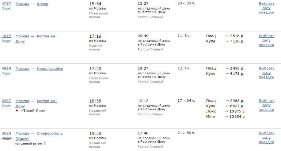Click the Москва origin link for train 481Я
The height and width of the screenshot is (151, 281).
point(22,68)
